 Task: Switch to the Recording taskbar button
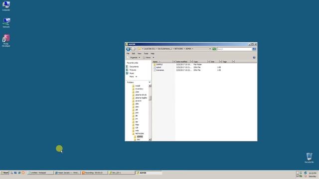94,173
